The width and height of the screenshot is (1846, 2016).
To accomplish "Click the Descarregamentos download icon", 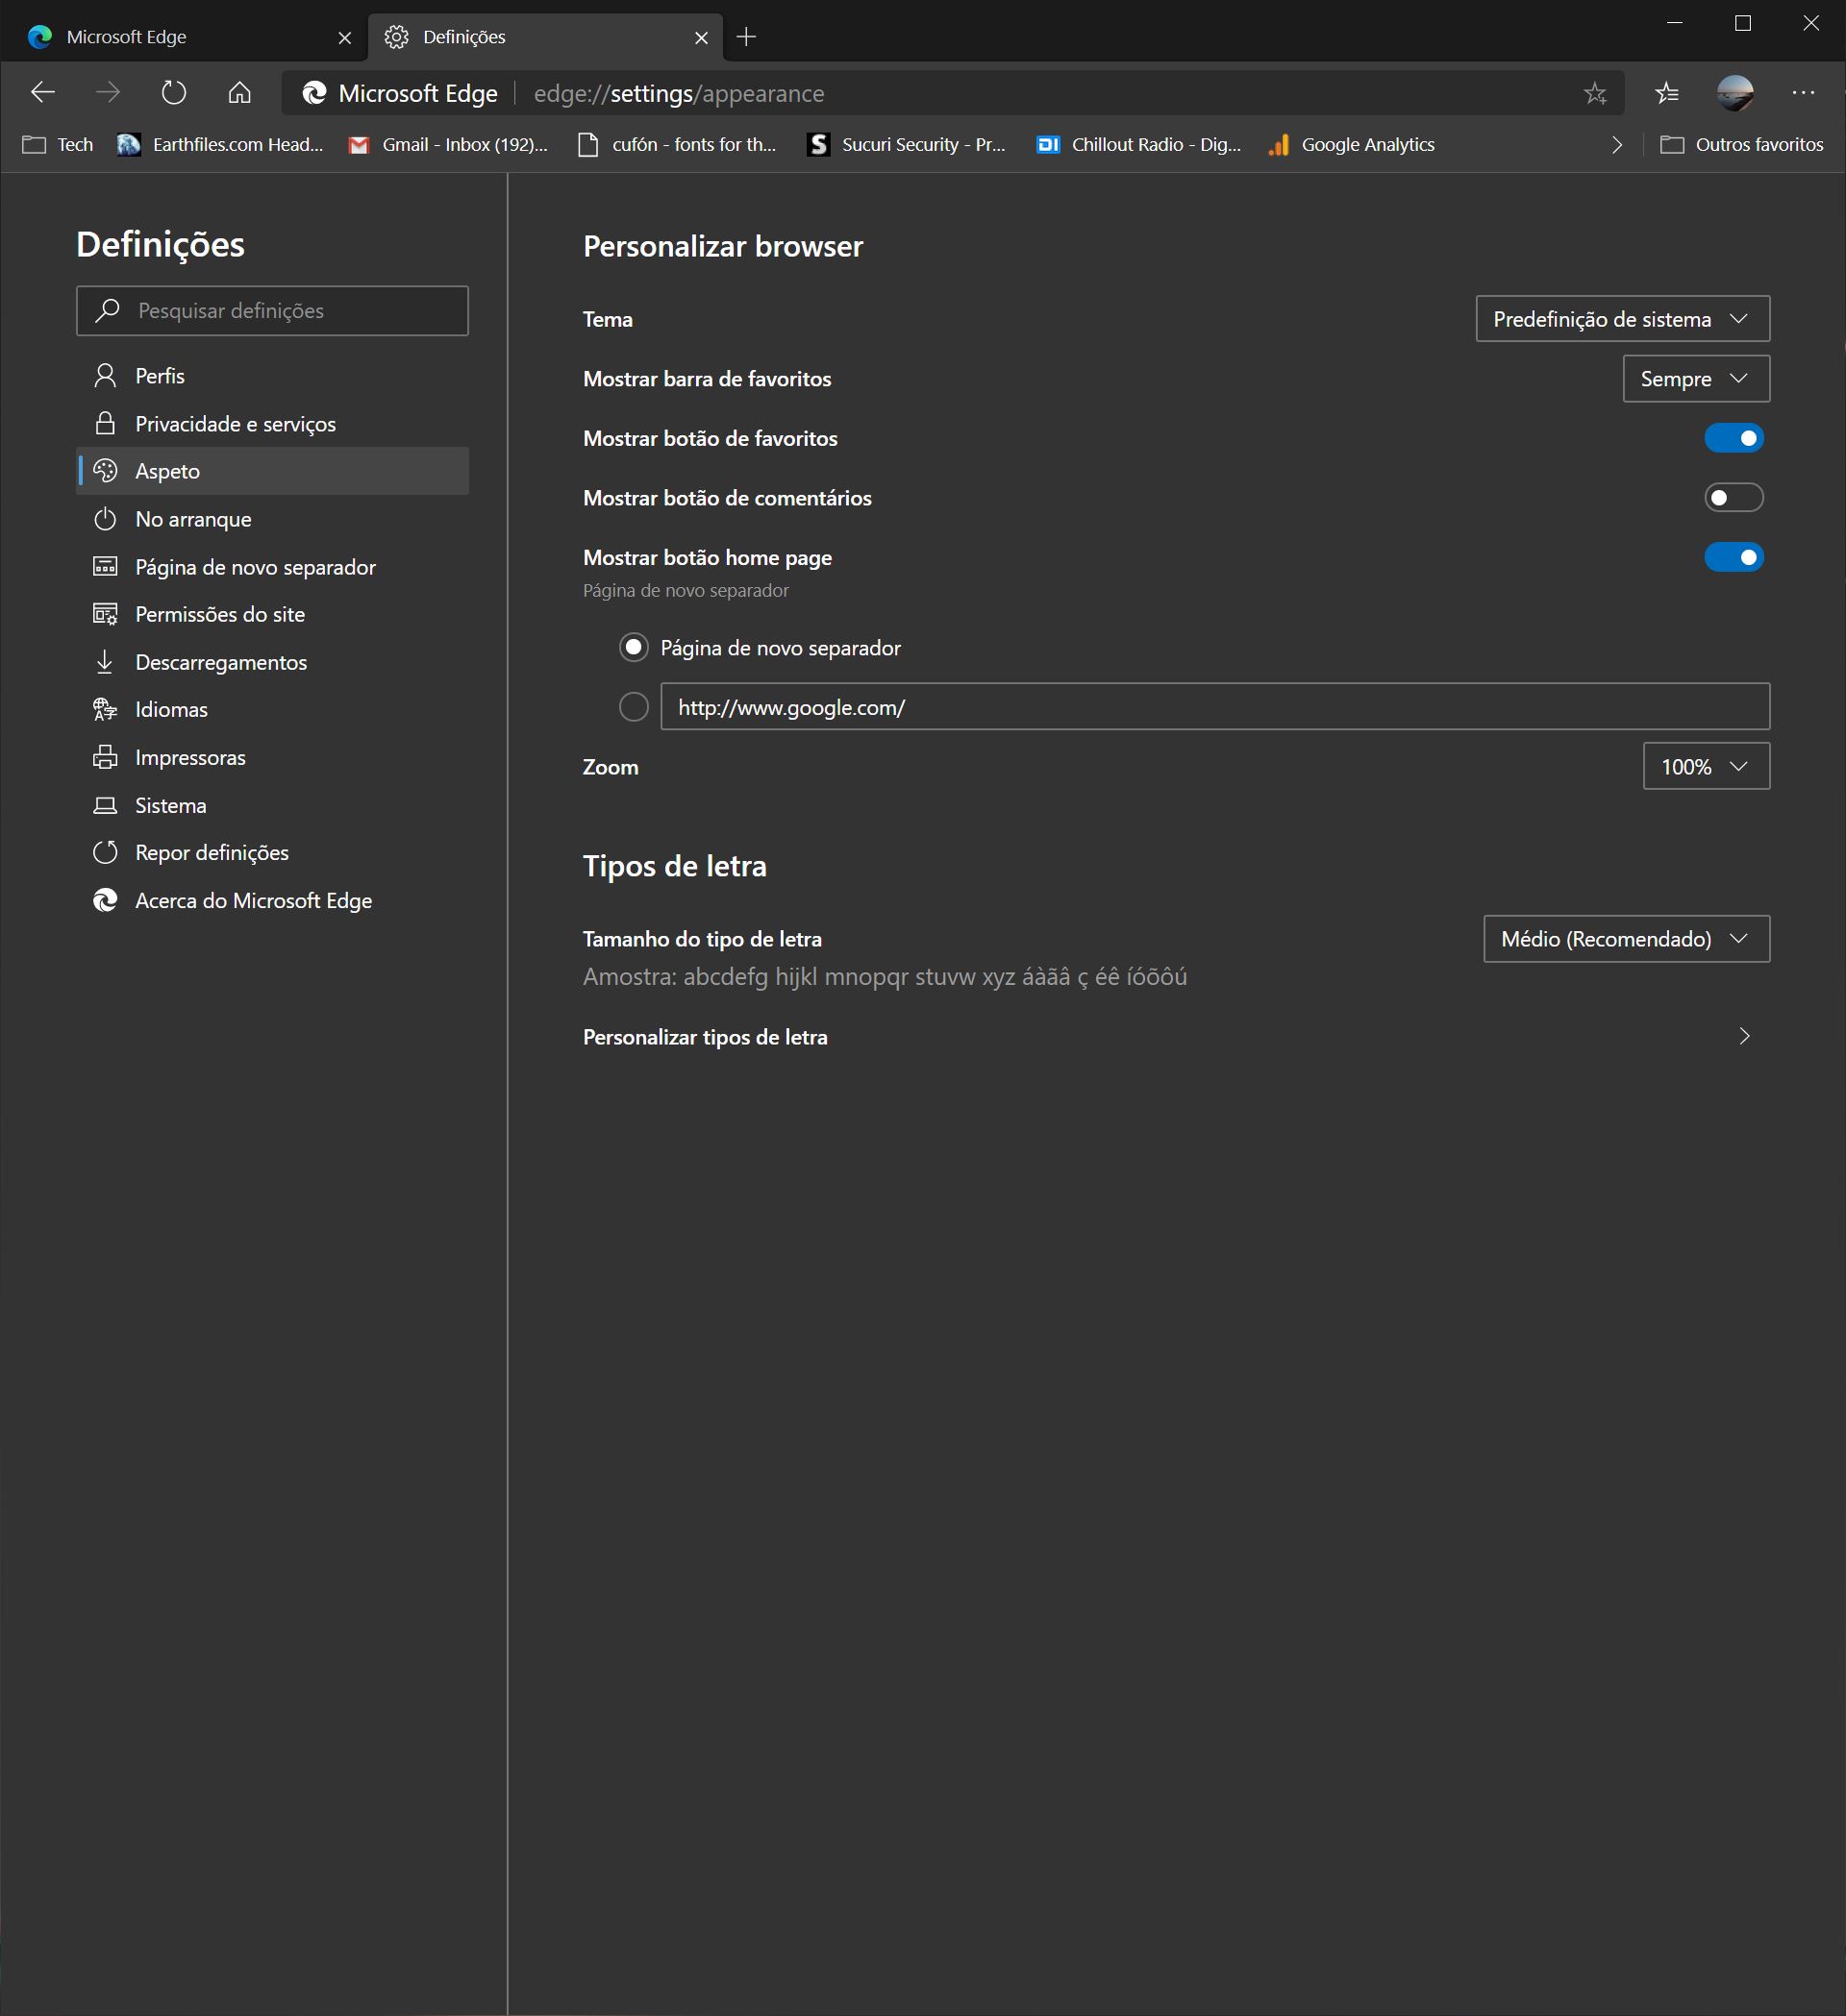I will 105,662.
